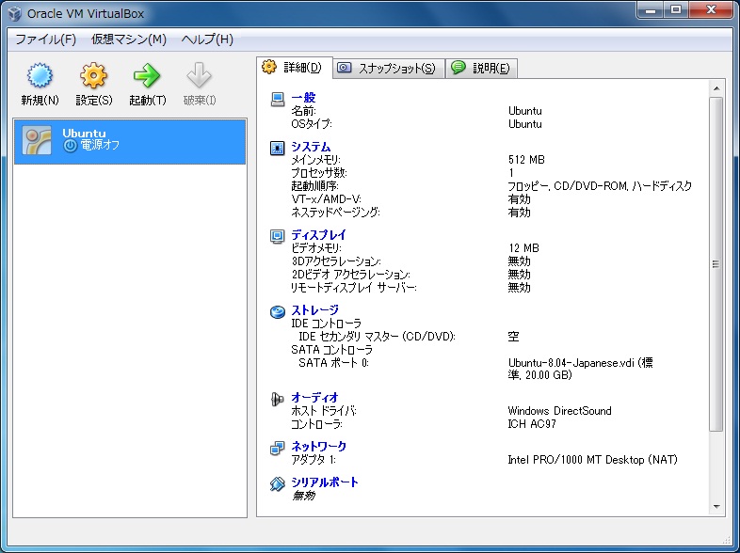Click the Ubuntu-8.04-Japanese.vdi disk value
Screen dimensions: 740x553
[581, 369]
